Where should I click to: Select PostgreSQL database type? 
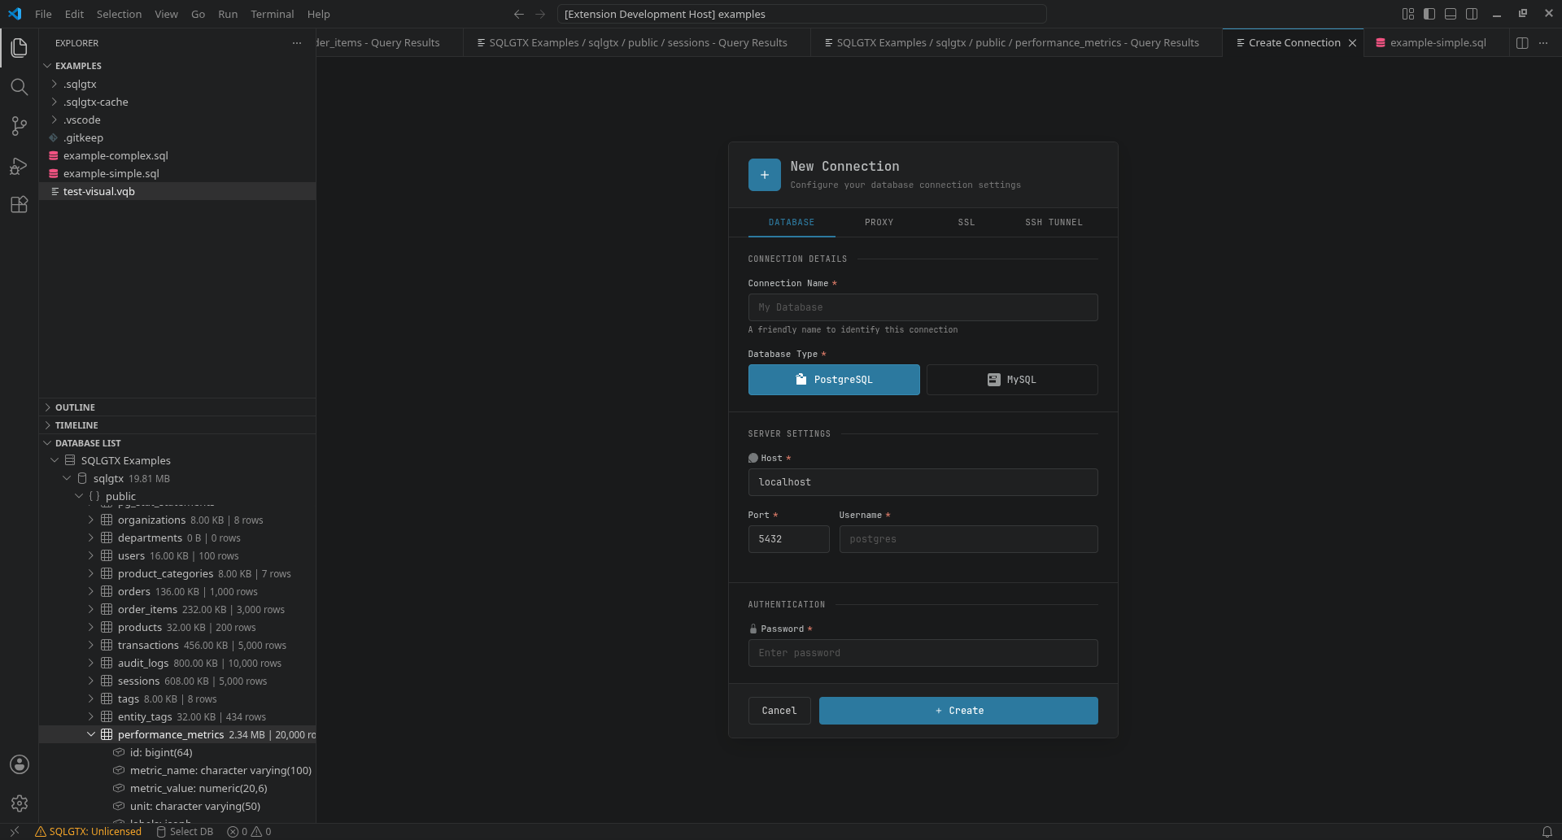point(834,380)
